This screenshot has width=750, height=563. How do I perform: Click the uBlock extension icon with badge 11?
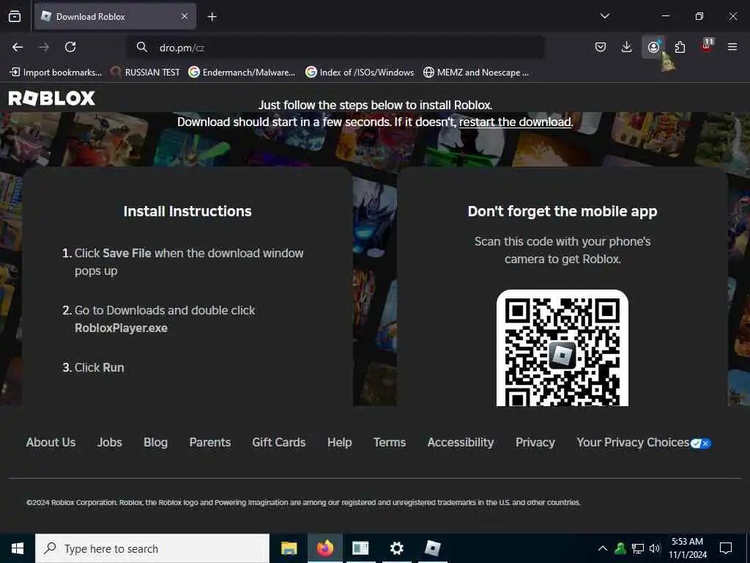pos(707,46)
